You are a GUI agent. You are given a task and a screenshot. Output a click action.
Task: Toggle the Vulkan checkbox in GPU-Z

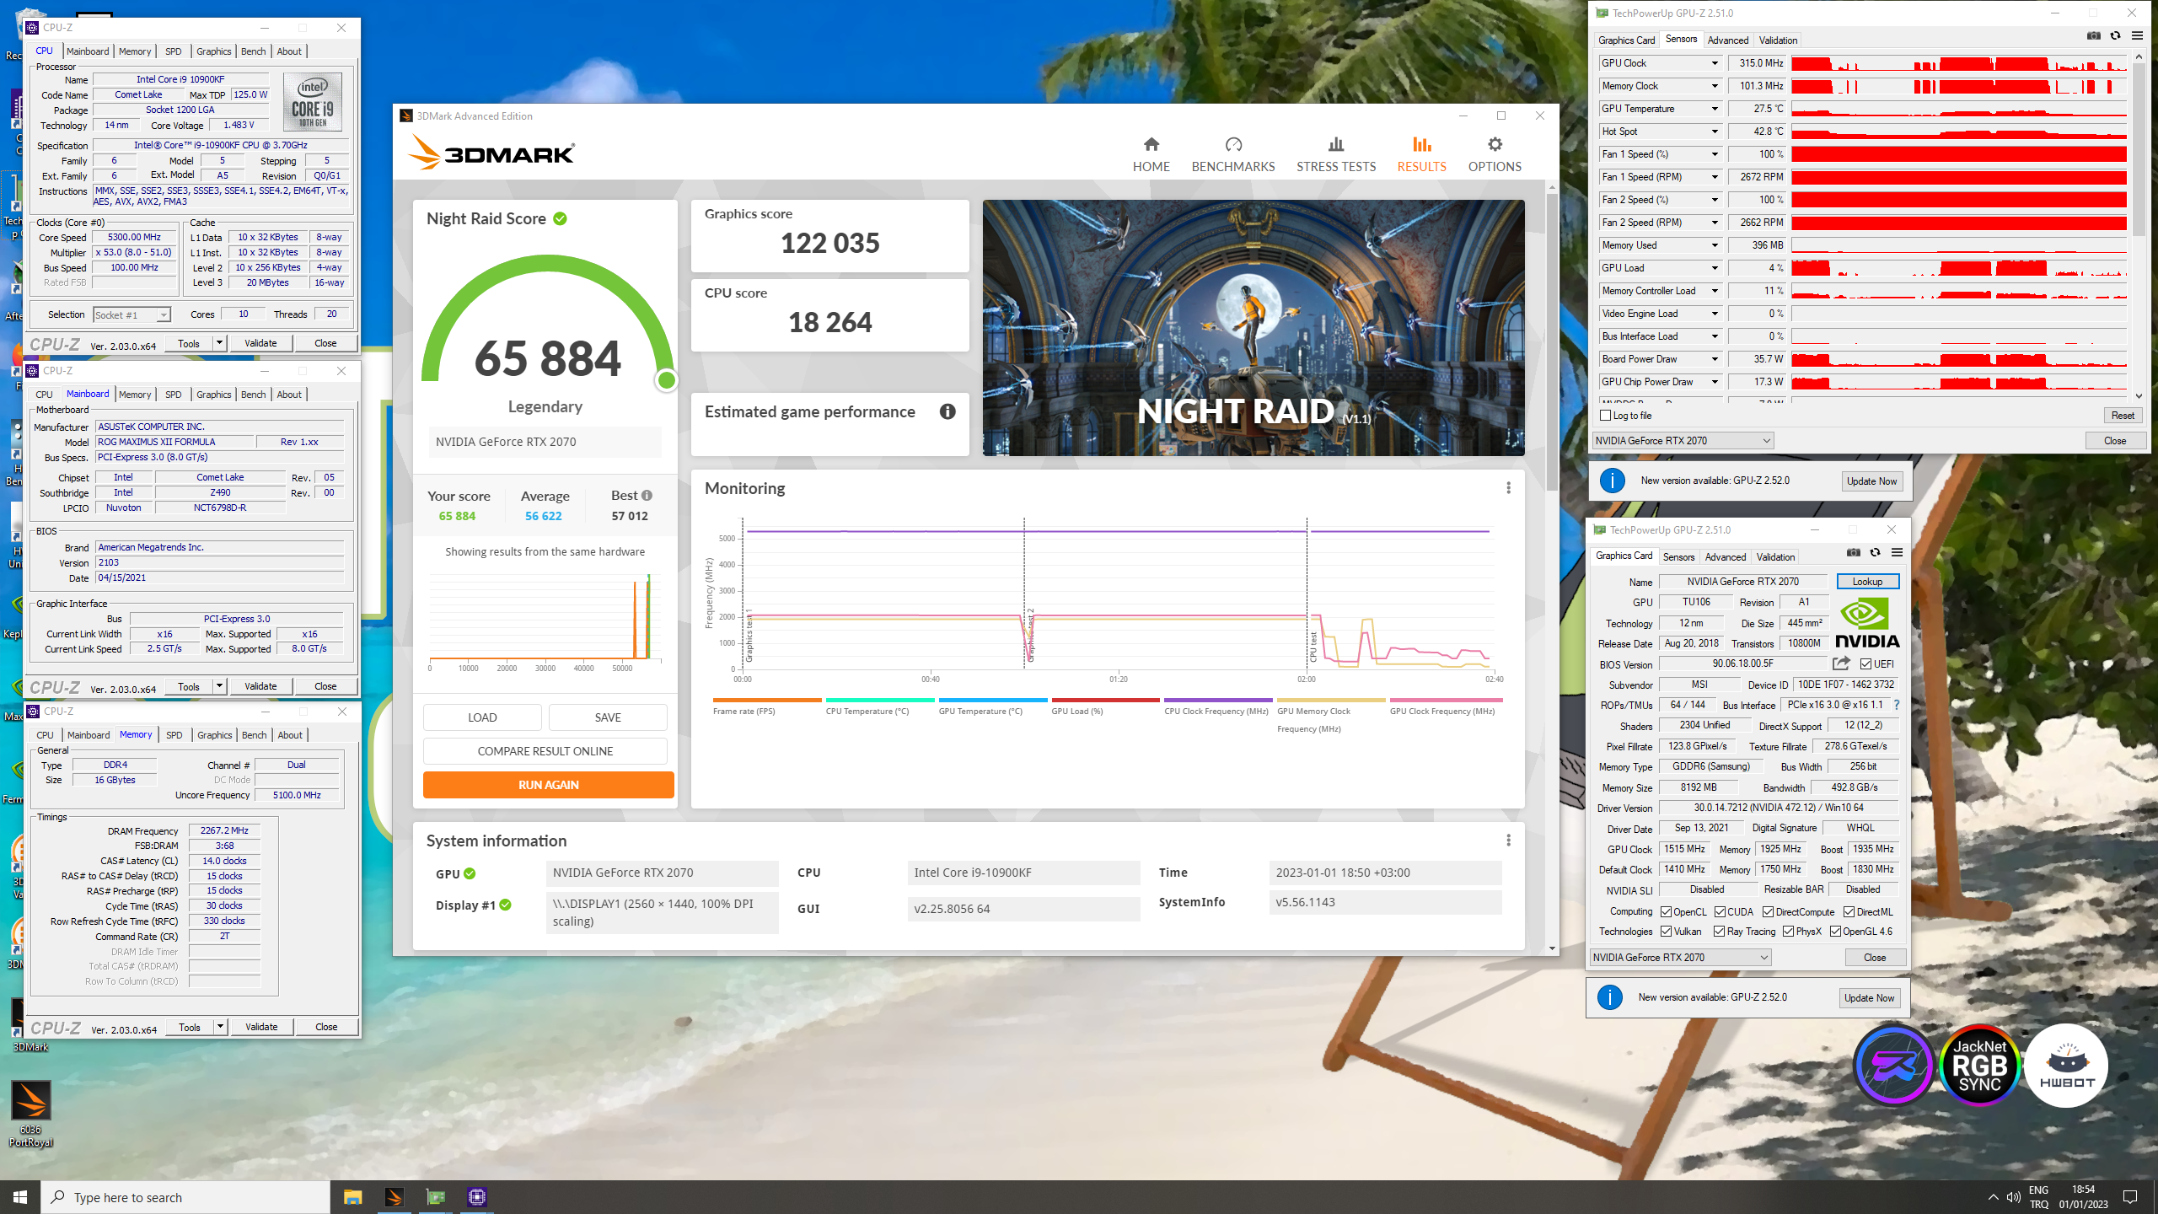coord(1666,932)
